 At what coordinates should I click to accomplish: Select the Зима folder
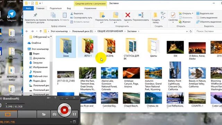pos(66,47)
